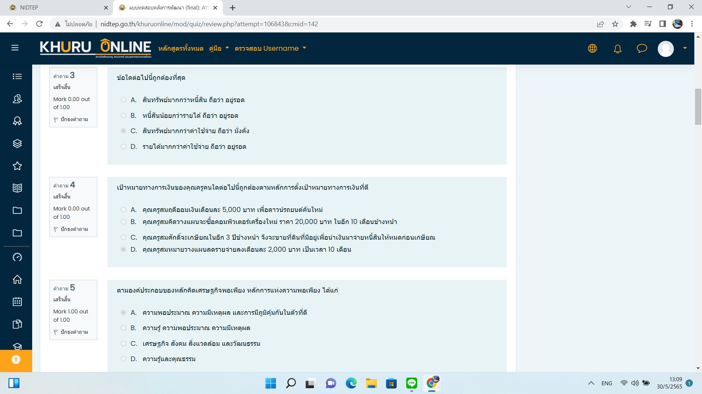The height and width of the screenshot is (394, 702).
Task: Open หลักสูตรทั้งหมด menu item
Action: 181,49
